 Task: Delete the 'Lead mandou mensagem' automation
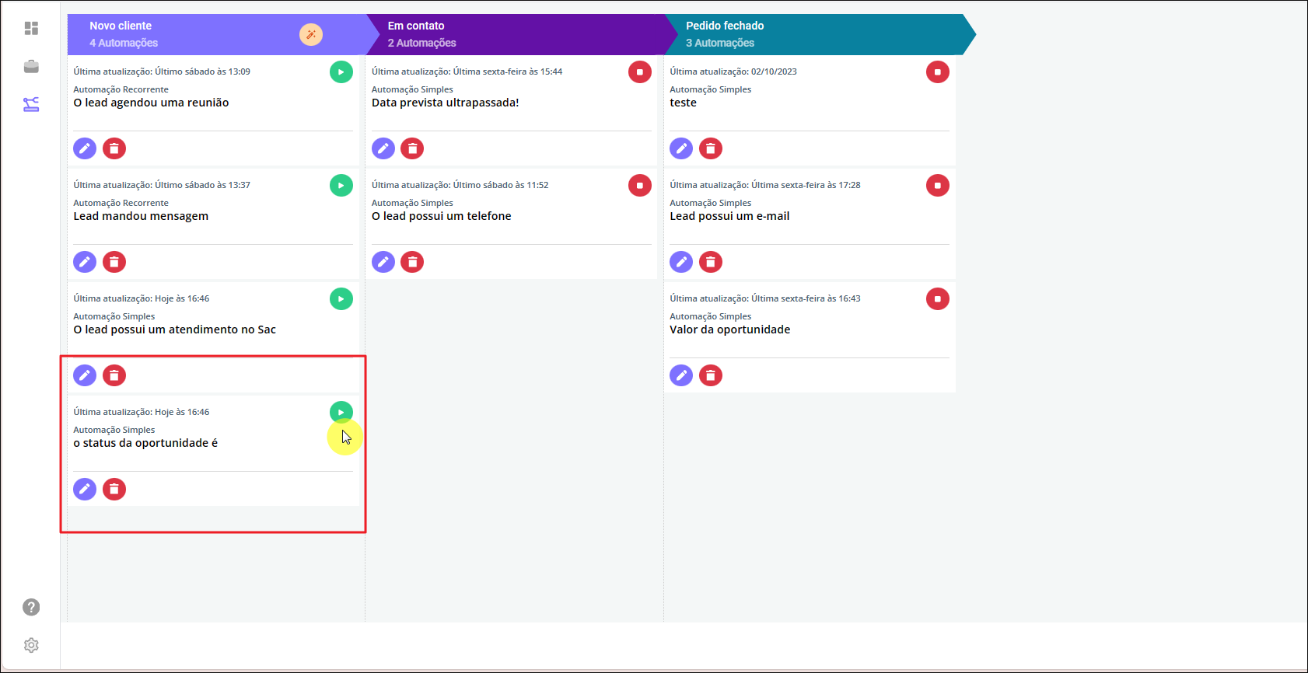click(114, 262)
